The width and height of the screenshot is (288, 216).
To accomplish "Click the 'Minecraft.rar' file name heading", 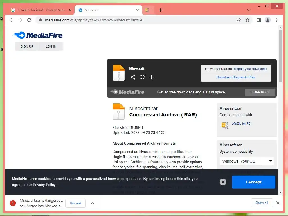I will point(143,109).
